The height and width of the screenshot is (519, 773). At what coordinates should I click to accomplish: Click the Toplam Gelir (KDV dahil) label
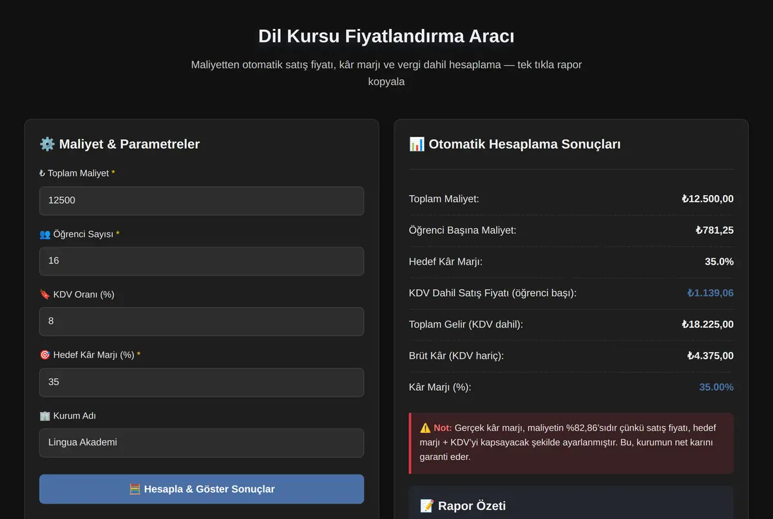pyautogui.click(x=466, y=325)
